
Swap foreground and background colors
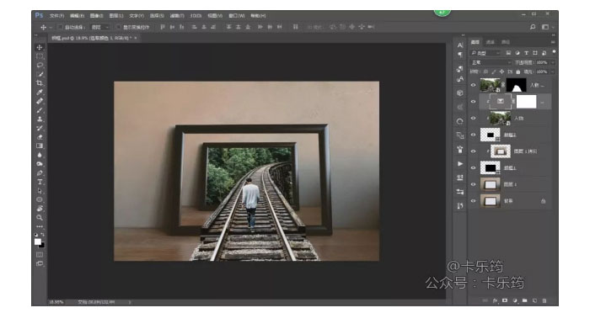[42, 235]
